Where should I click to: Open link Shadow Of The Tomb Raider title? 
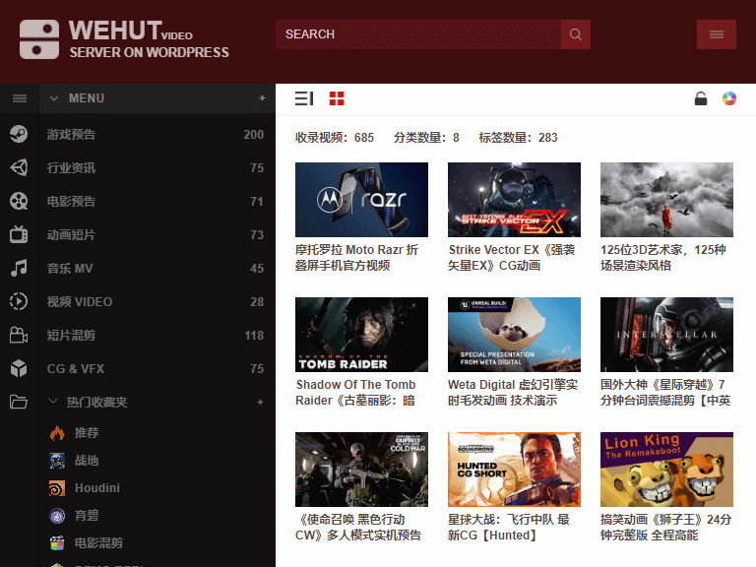click(x=355, y=393)
